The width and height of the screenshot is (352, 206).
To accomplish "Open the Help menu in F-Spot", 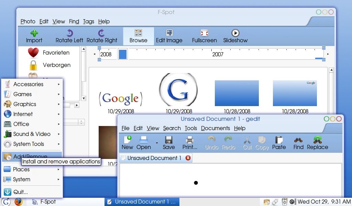I will (x=104, y=22).
